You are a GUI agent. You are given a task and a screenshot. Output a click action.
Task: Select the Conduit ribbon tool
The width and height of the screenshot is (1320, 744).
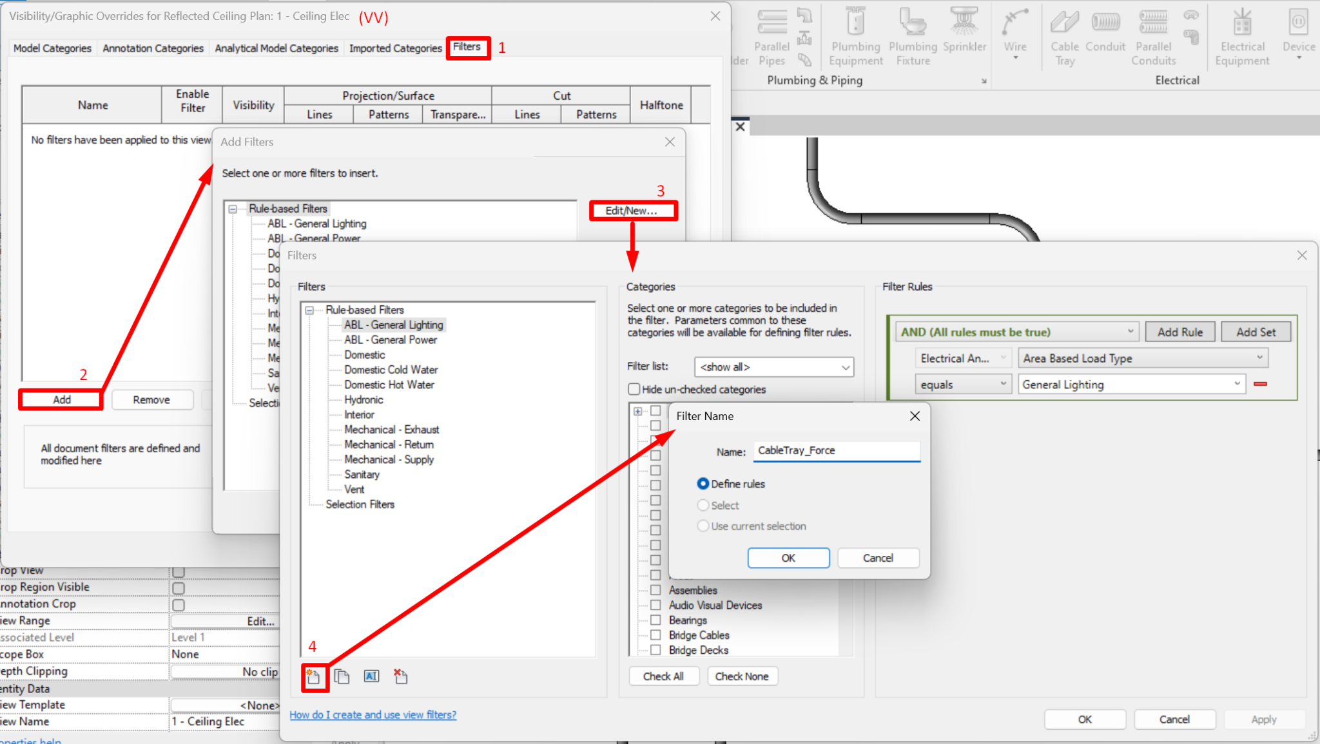[x=1105, y=30]
